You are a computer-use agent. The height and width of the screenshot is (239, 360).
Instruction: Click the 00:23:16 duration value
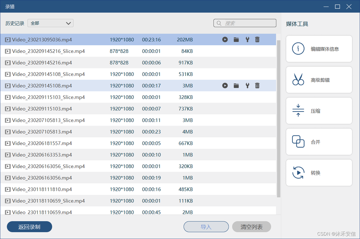click(151, 40)
